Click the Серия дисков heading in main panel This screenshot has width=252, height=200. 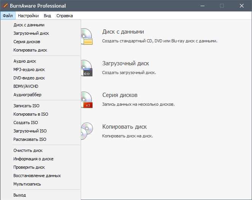[120, 95]
